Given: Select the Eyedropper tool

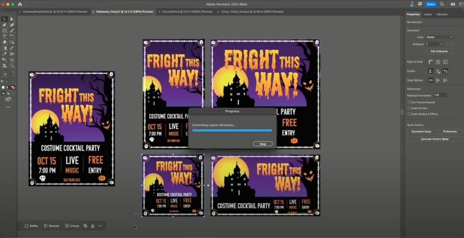Looking at the screenshot, I should (5, 54).
